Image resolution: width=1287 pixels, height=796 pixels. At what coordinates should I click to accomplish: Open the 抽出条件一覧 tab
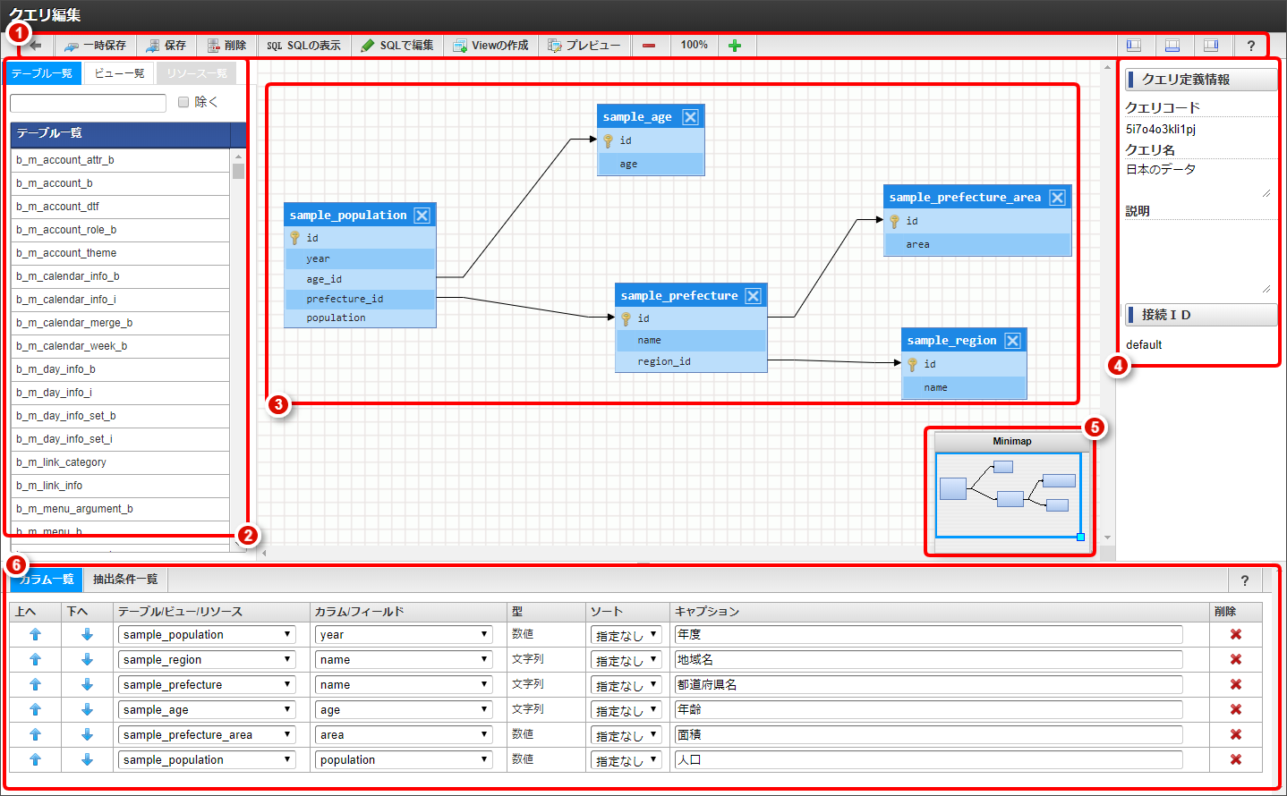pos(125,580)
